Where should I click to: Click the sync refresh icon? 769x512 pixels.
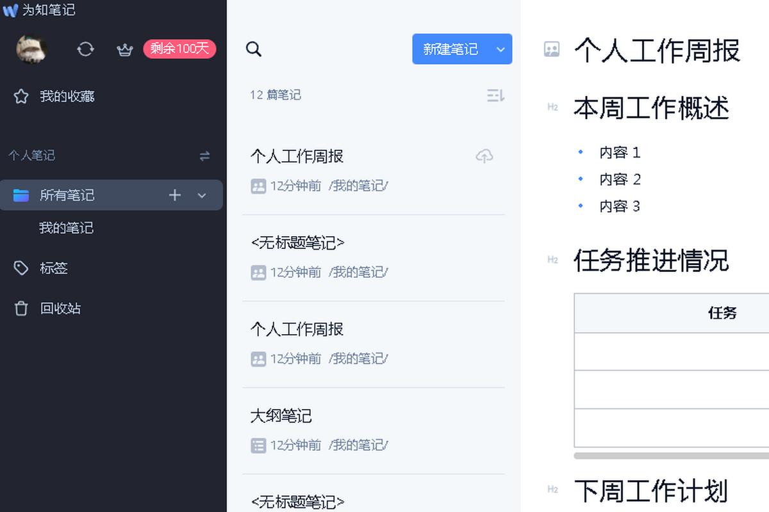(x=85, y=49)
